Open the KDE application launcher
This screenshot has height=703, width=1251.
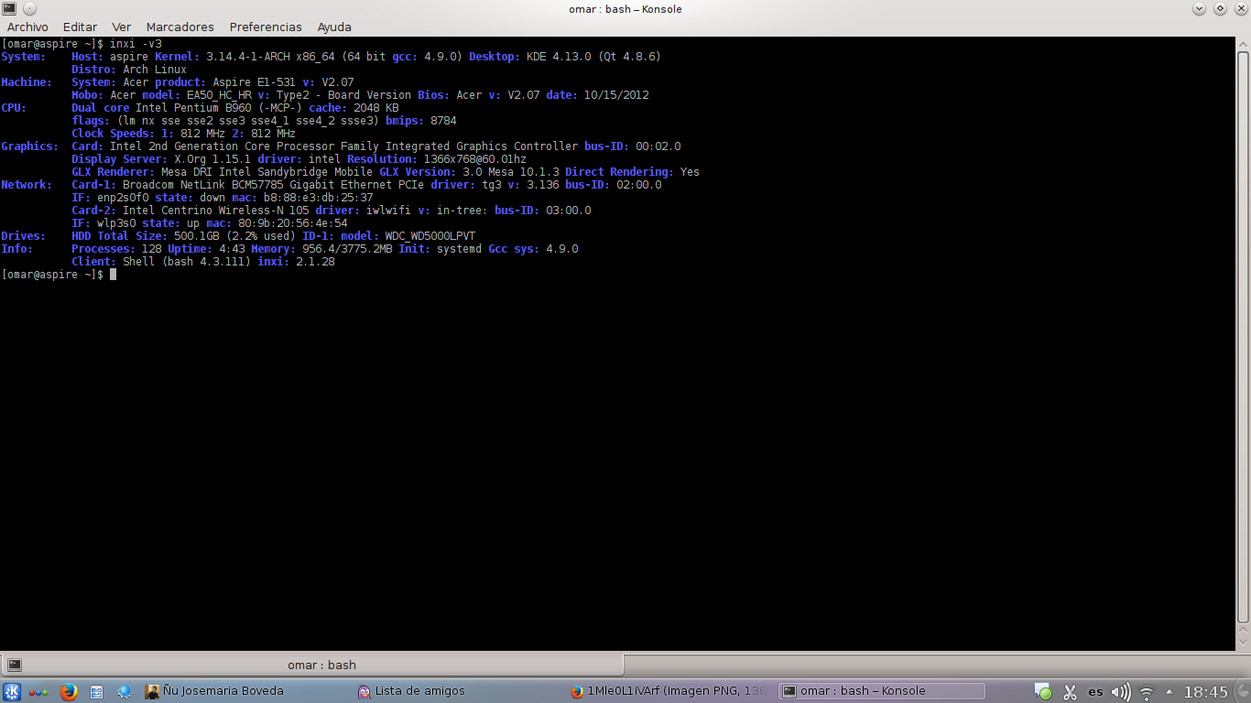[12, 691]
